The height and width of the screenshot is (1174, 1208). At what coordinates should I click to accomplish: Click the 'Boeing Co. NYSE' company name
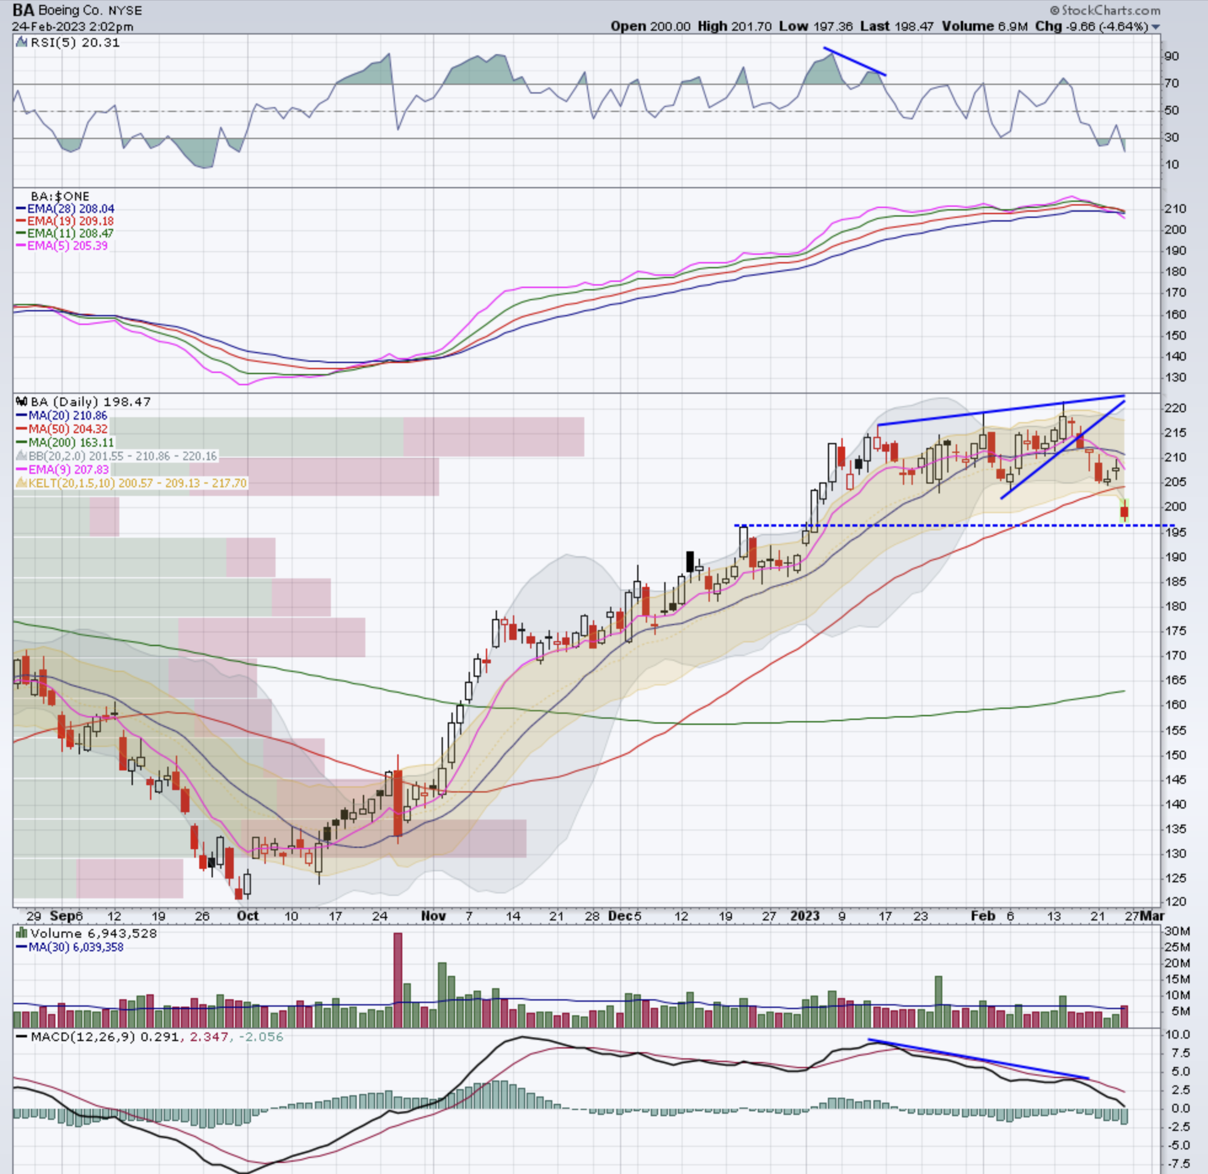click(90, 10)
